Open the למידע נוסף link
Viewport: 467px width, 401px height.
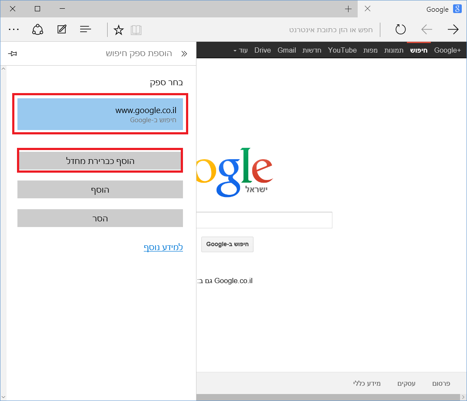pos(163,247)
